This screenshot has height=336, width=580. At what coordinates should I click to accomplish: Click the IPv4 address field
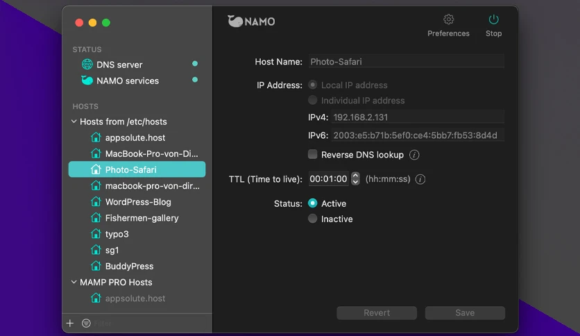(418, 117)
